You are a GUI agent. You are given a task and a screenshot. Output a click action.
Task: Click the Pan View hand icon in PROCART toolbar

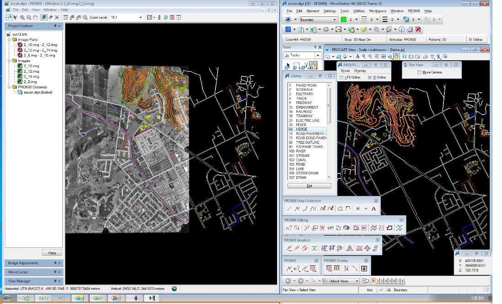tap(396, 57)
